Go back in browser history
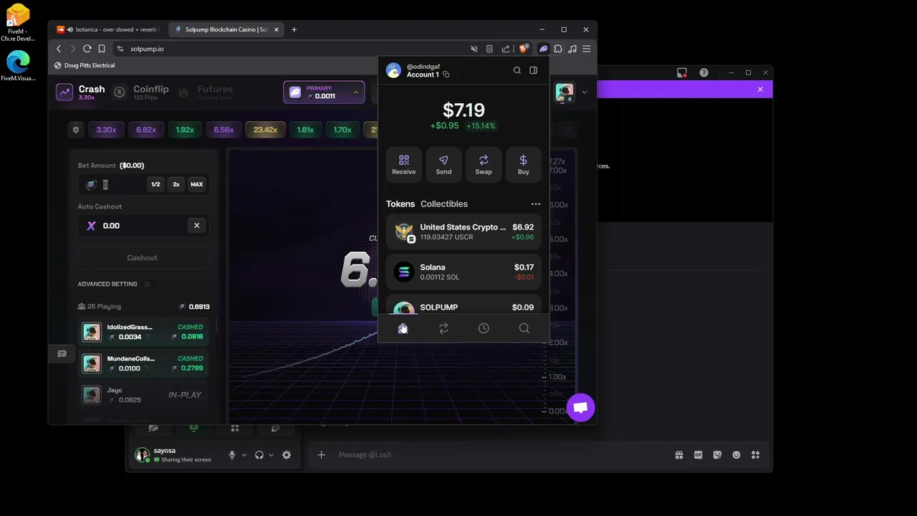This screenshot has width=917, height=516. 59,49
